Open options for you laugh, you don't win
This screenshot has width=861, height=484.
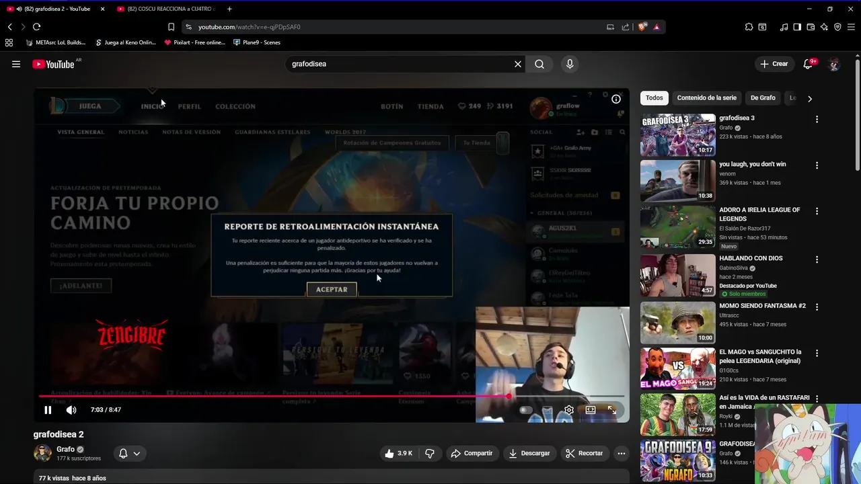tap(817, 165)
